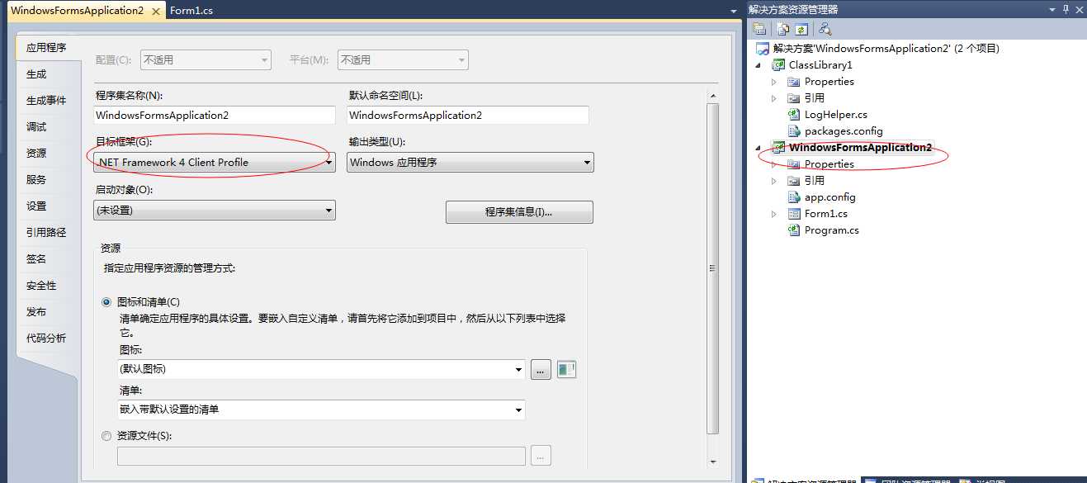The width and height of the screenshot is (1087, 483).
Task: Click 引用 folder icon under ClassLibrary1
Action: pyautogui.click(x=794, y=98)
